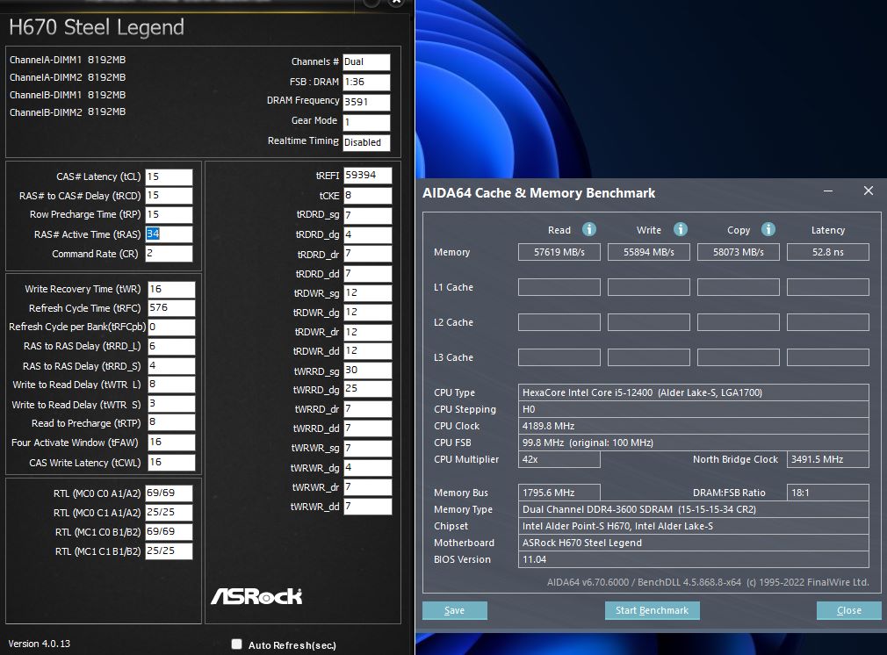Click ChannelB-DIMM2 8192MB entry
This screenshot has height=655, width=887.
pos(68,112)
